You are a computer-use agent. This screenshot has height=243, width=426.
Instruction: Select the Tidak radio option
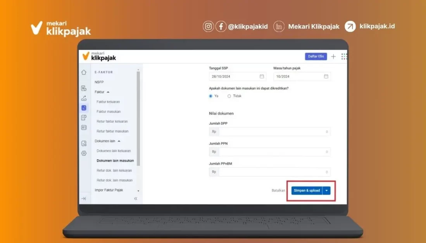coord(229,96)
